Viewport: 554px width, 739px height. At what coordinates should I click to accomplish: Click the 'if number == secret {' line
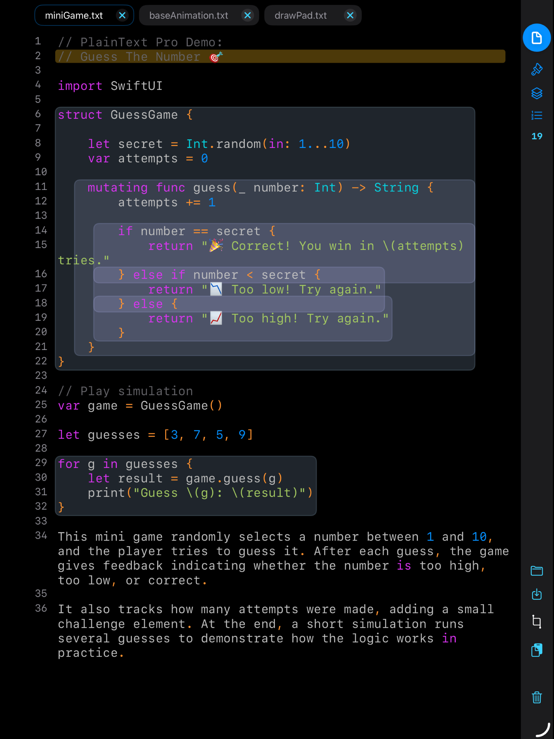[196, 231]
